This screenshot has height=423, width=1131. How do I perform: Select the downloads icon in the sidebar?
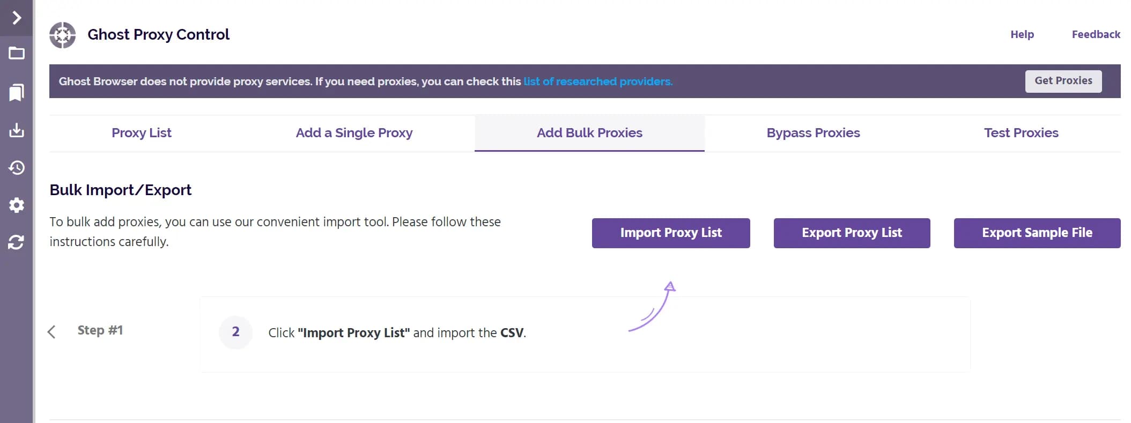click(x=17, y=130)
